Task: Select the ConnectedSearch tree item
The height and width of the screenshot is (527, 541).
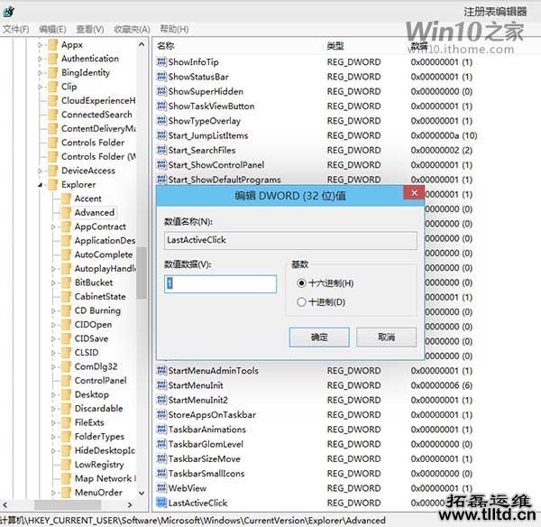Action: (x=96, y=115)
